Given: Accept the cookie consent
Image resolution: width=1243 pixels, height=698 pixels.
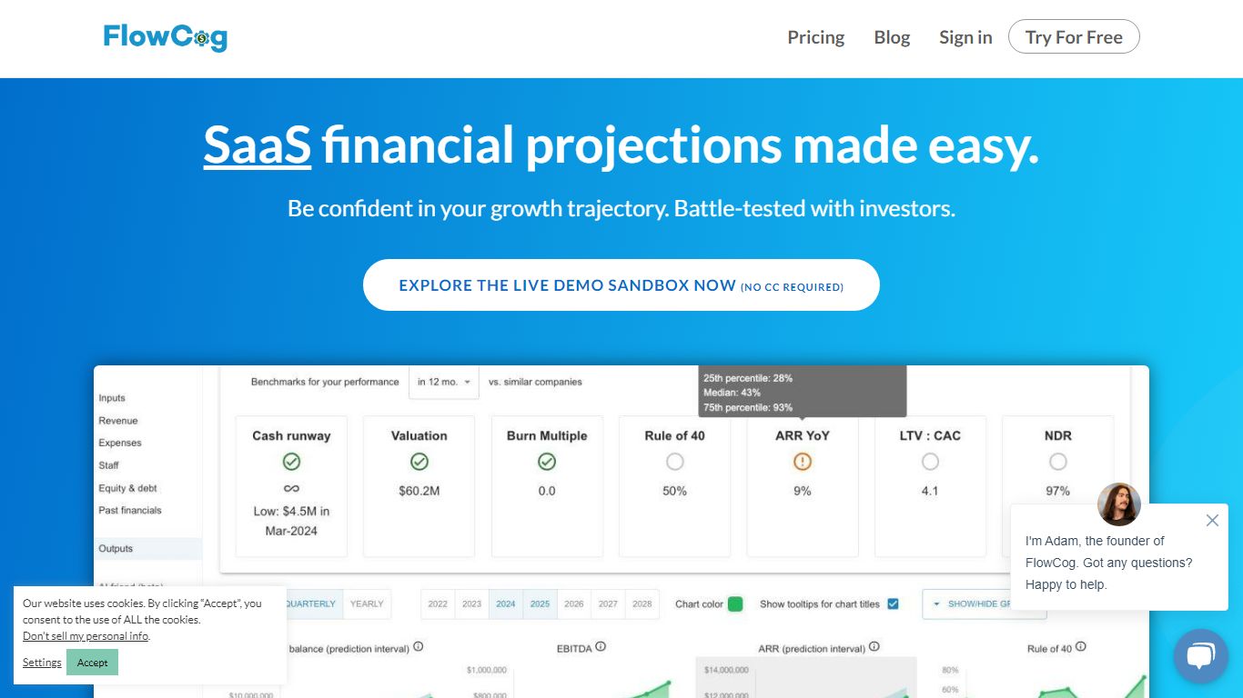Looking at the screenshot, I should [92, 663].
